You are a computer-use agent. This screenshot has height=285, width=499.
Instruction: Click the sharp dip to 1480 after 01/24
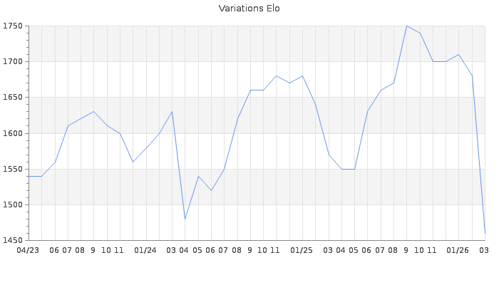tap(185, 219)
